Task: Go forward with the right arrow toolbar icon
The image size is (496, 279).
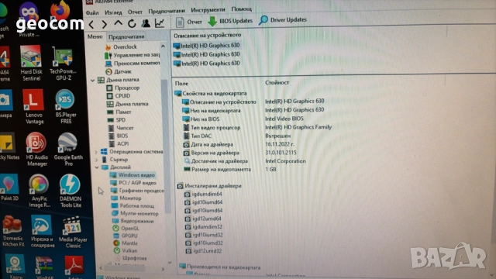Action: pyautogui.click(x=105, y=24)
